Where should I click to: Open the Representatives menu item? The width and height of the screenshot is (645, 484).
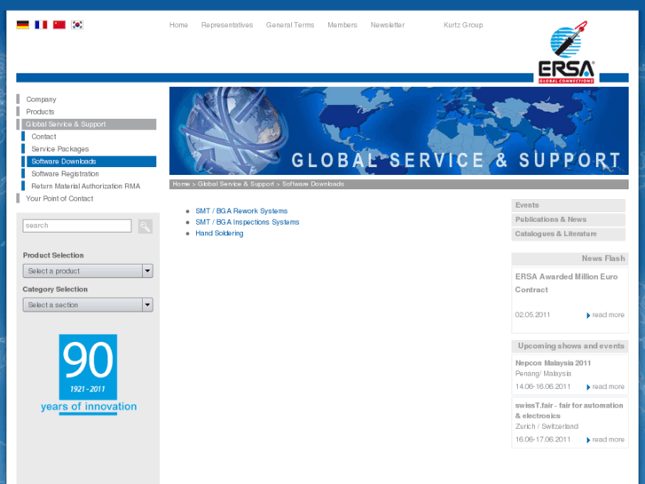[x=227, y=25]
